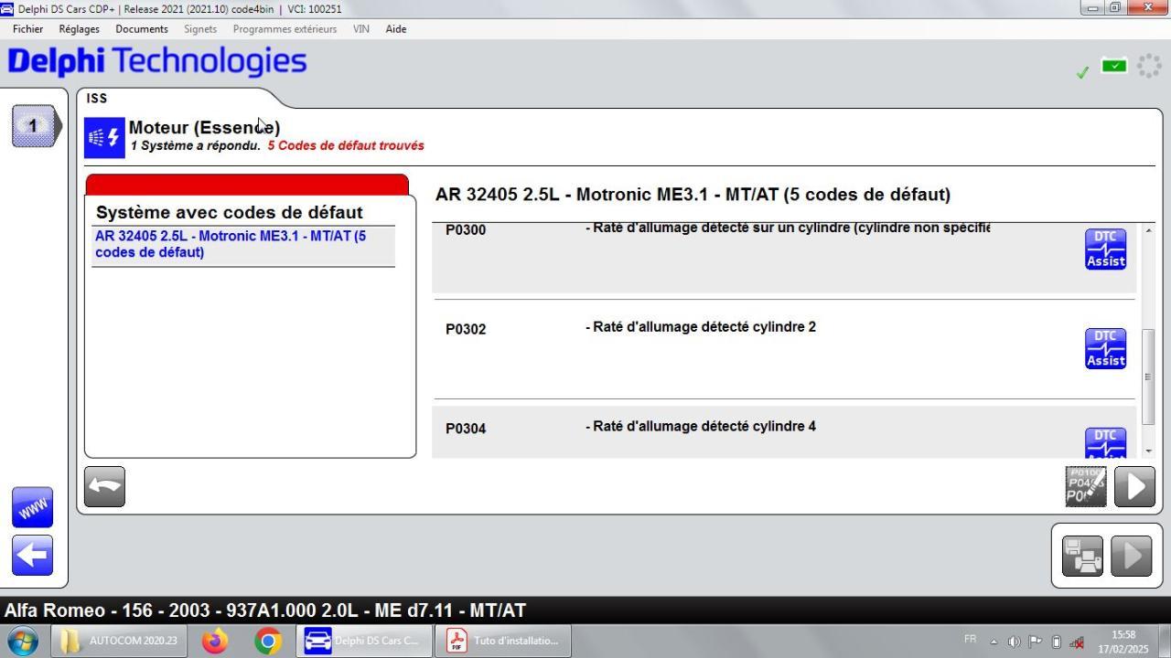Open the Programmes extérieurs menu
Screen dimensions: 1171x658
(x=285, y=29)
